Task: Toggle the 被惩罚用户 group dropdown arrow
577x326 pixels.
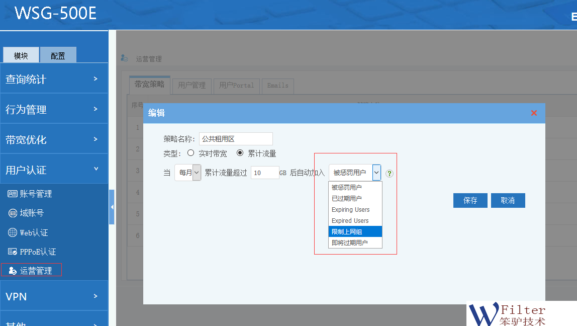Action: 376,173
